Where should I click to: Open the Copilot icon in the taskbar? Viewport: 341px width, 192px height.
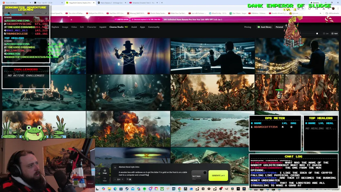click(x=103, y=189)
